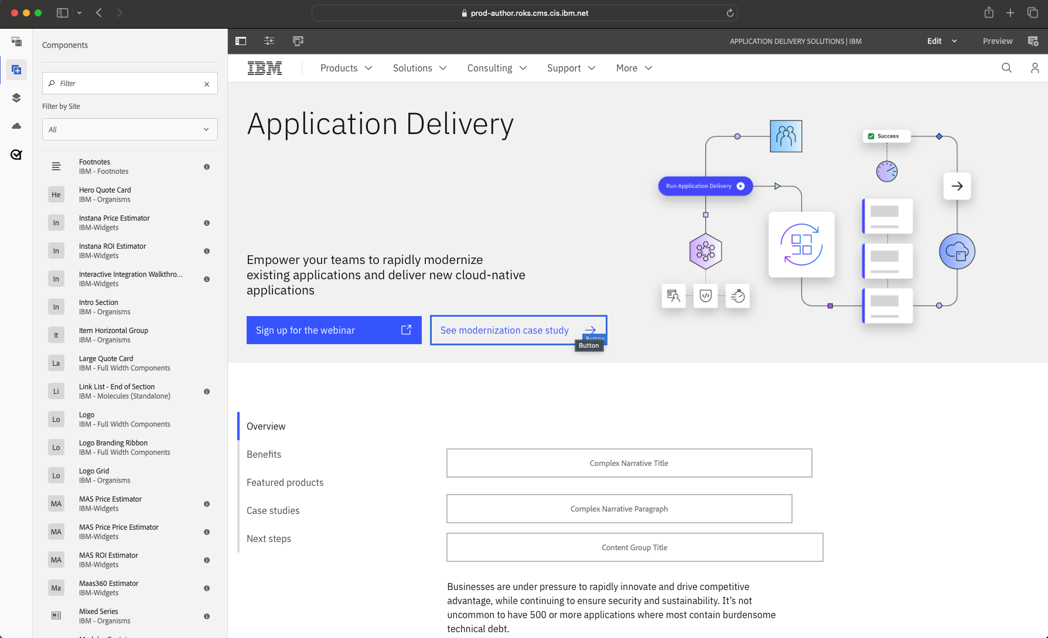
Task: Open the checkmark circle icon in side rail
Action: coord(16,155)
